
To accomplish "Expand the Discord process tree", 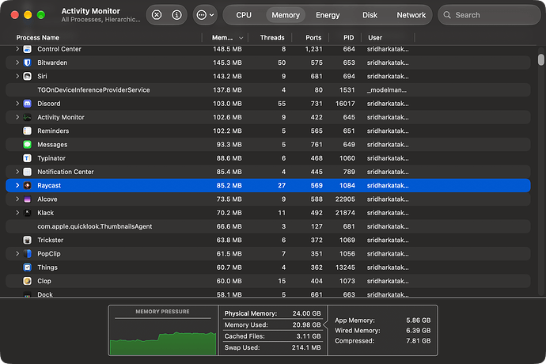I will point(17,104).
